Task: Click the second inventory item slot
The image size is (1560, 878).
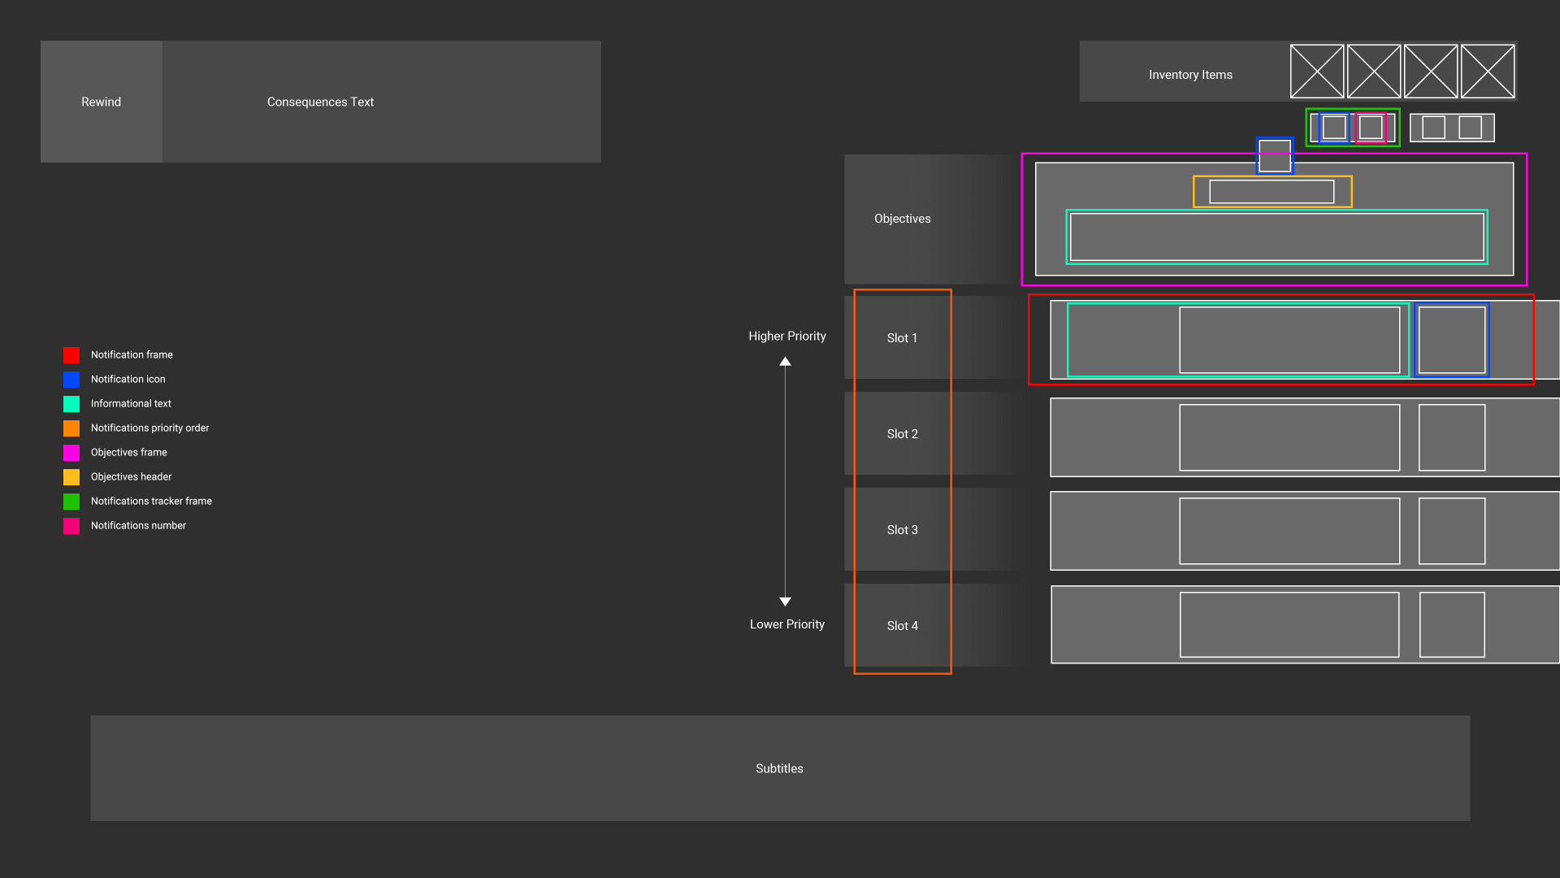Action: 1374,72
